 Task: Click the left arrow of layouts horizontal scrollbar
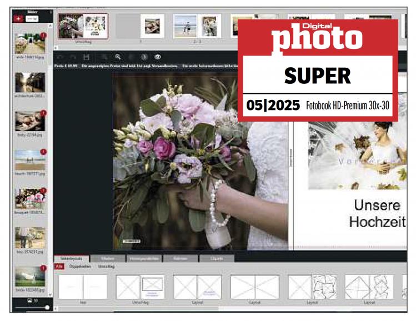[56, 309]
